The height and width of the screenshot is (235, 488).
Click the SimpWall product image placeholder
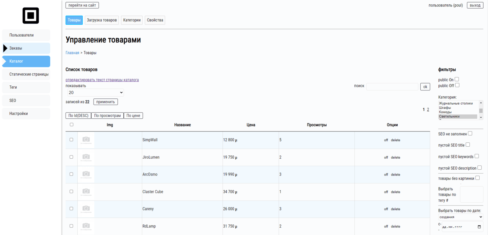pyautogui.click(x=86, y=140)
